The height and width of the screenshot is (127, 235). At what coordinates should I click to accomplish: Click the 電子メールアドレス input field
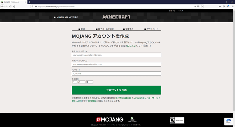pos(116,55)
